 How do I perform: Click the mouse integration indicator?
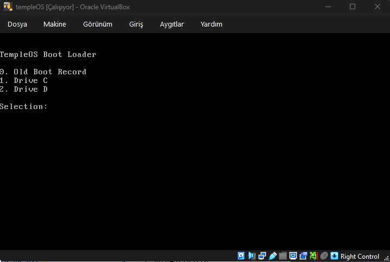pyautogui.click(x=324, y=256)
